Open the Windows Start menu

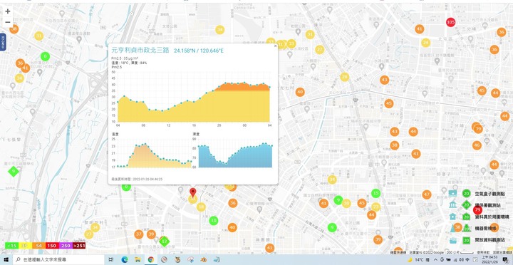(x=6, y=260)
